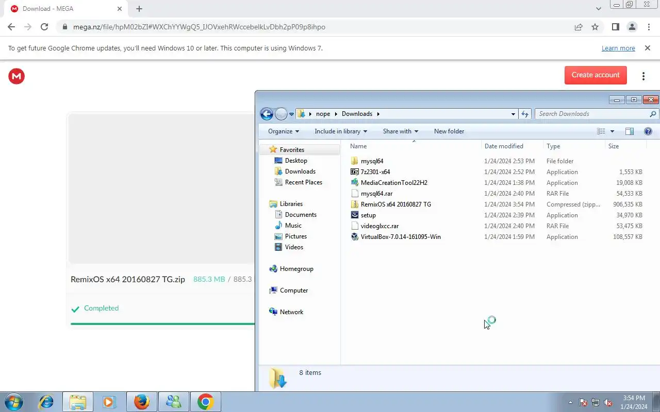
Task: Open Explorer help icon
Action: pyautogui.click(x=648, y=131)
